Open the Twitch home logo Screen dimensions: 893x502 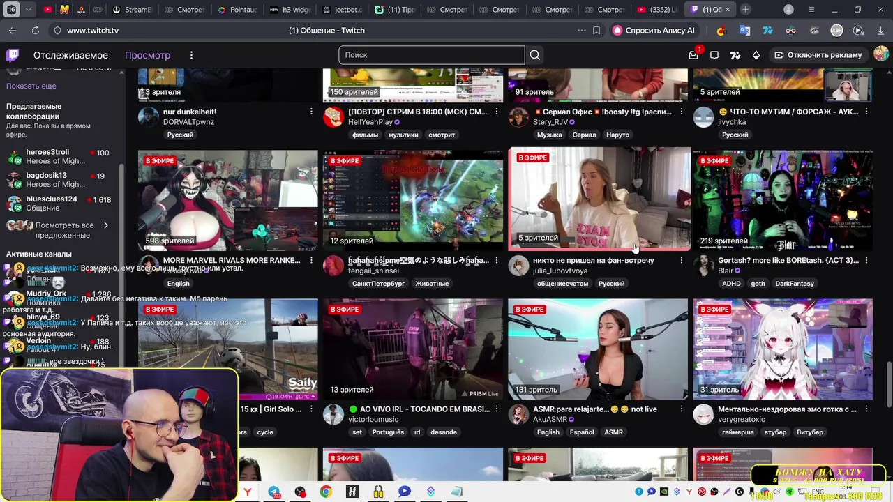(x=13, y=55)
